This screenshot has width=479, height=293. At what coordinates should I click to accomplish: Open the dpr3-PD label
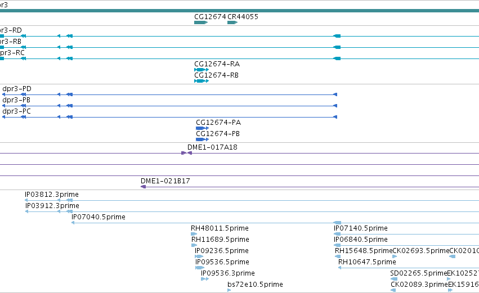point(17,89)
